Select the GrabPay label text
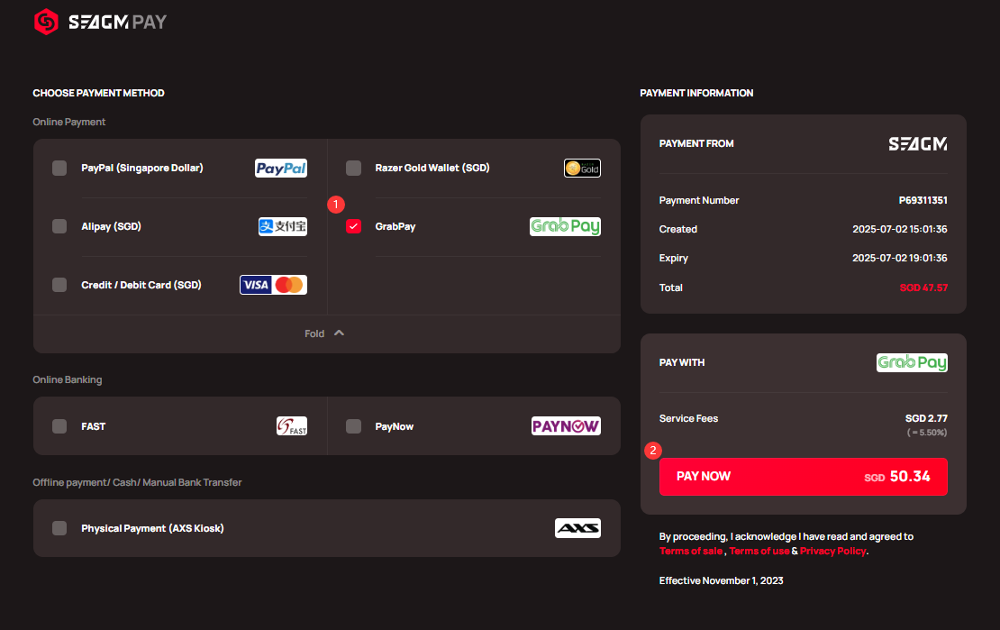The image size is (1000, 630). click(x=395, y=226)
